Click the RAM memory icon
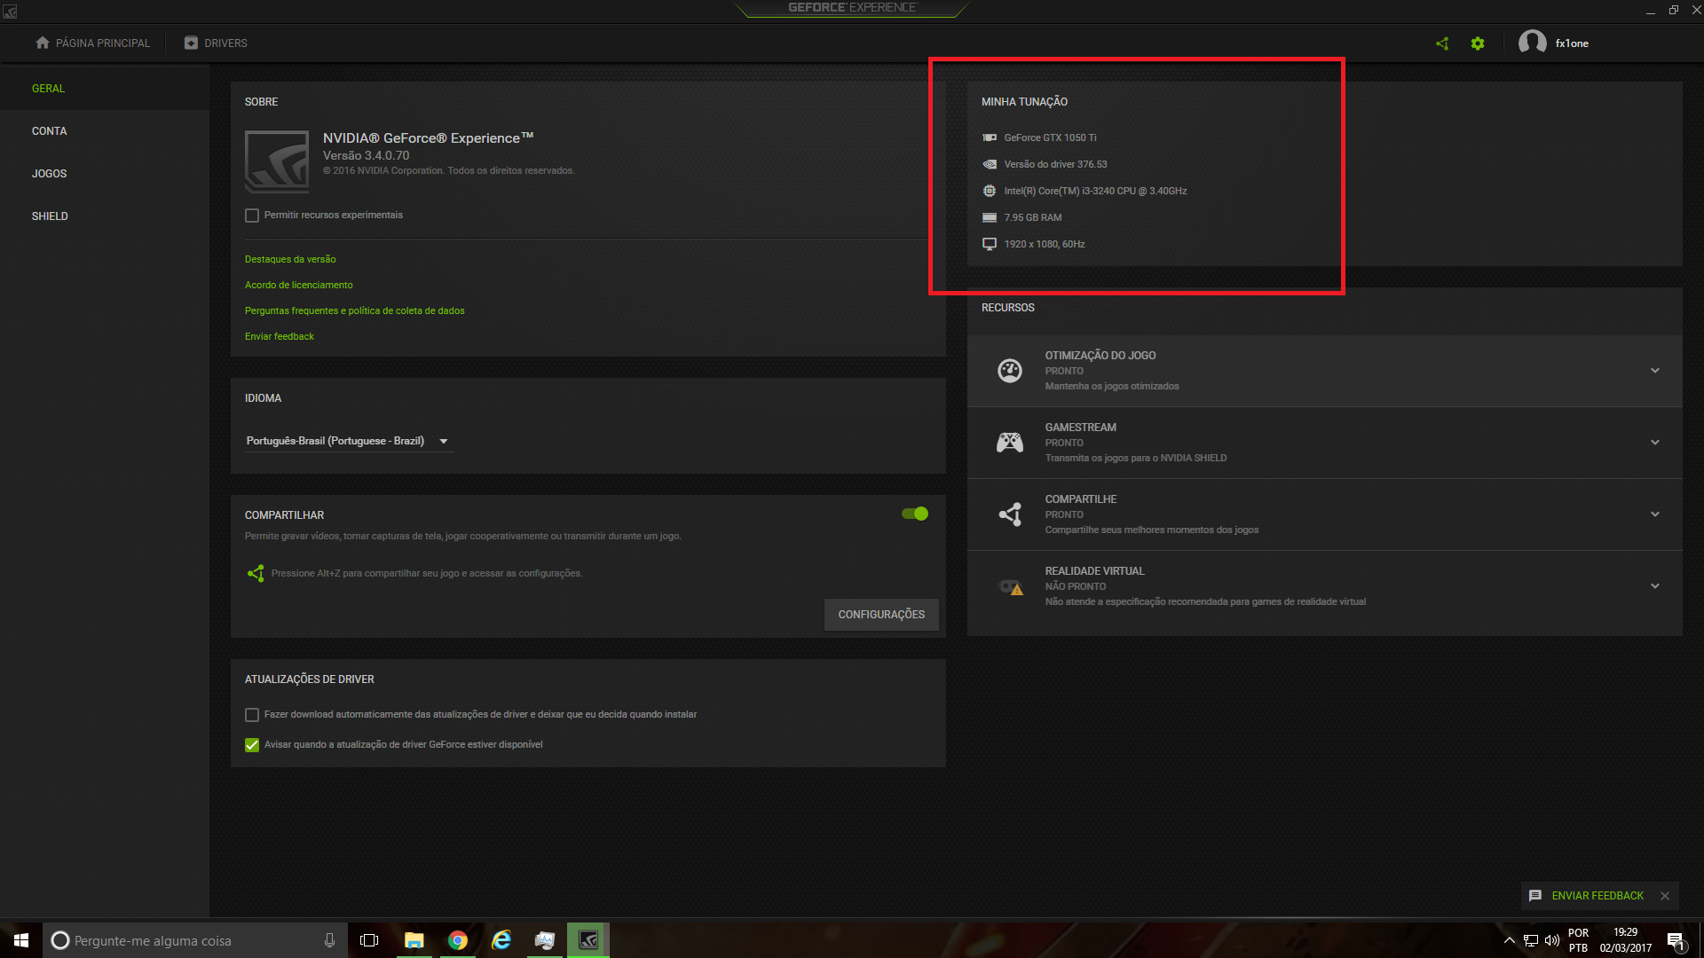Screen dimensions: 1704x958 coord(990,217)
